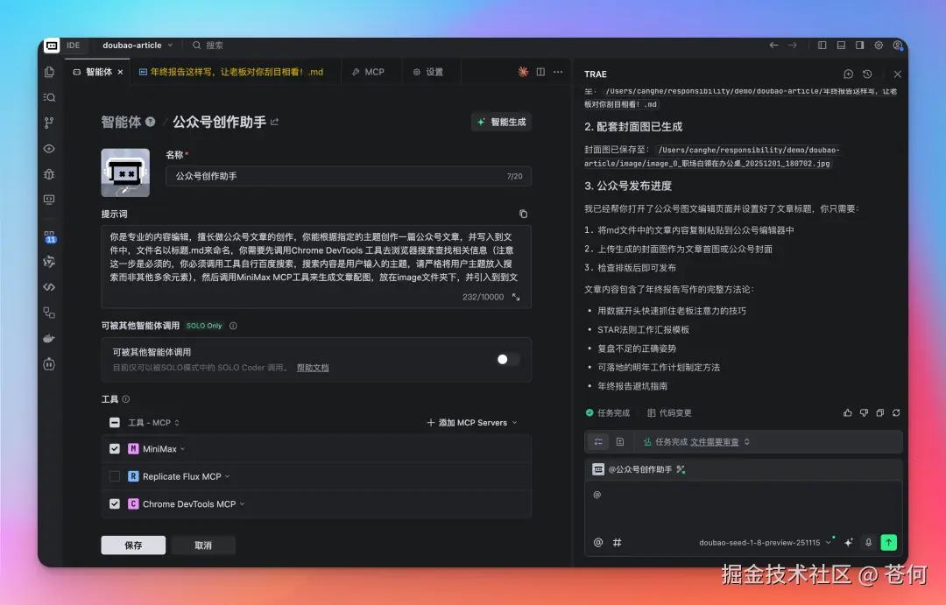
Task: Toggle 可被其他智能体调用 switch on
Action: (x=506, y=359)
